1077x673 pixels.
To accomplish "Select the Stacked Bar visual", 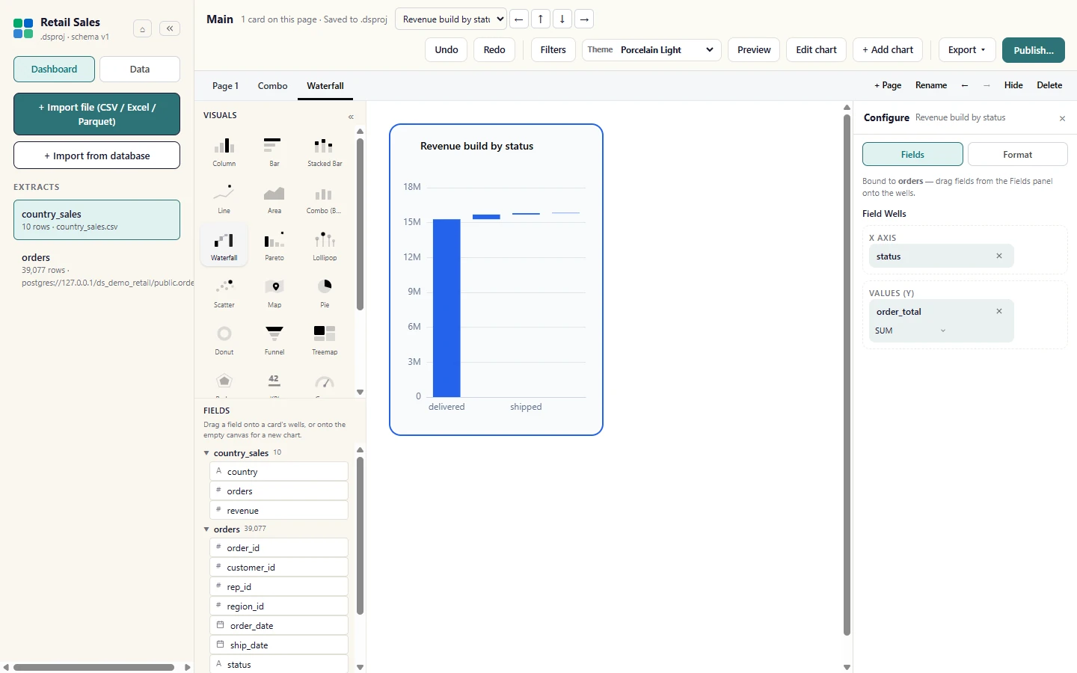I will [x=325, y=152].
